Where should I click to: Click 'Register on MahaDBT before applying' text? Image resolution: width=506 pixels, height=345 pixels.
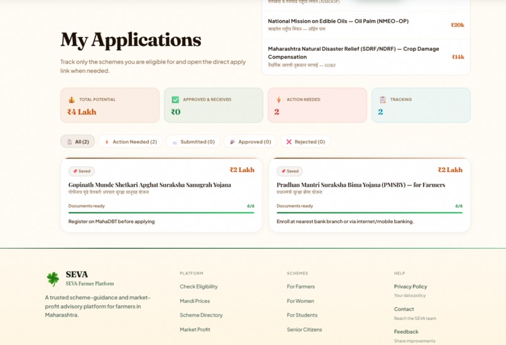tap(111, 221)
